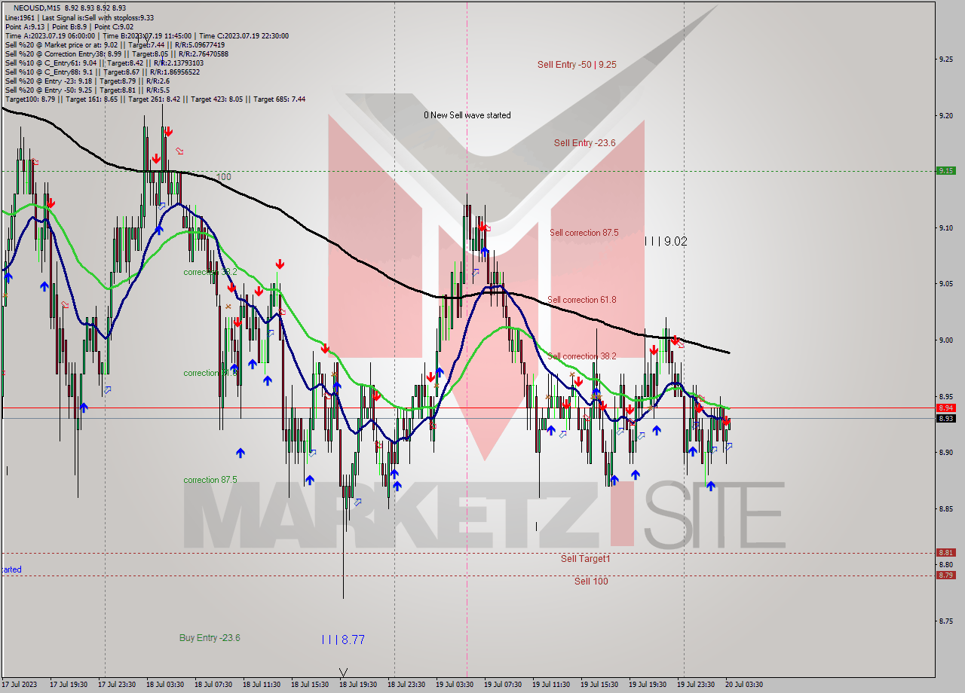Viewport: 965px width, 693px height.
Task: Click the green 'correction 87.5' label
Action: [x=210, y=480]
